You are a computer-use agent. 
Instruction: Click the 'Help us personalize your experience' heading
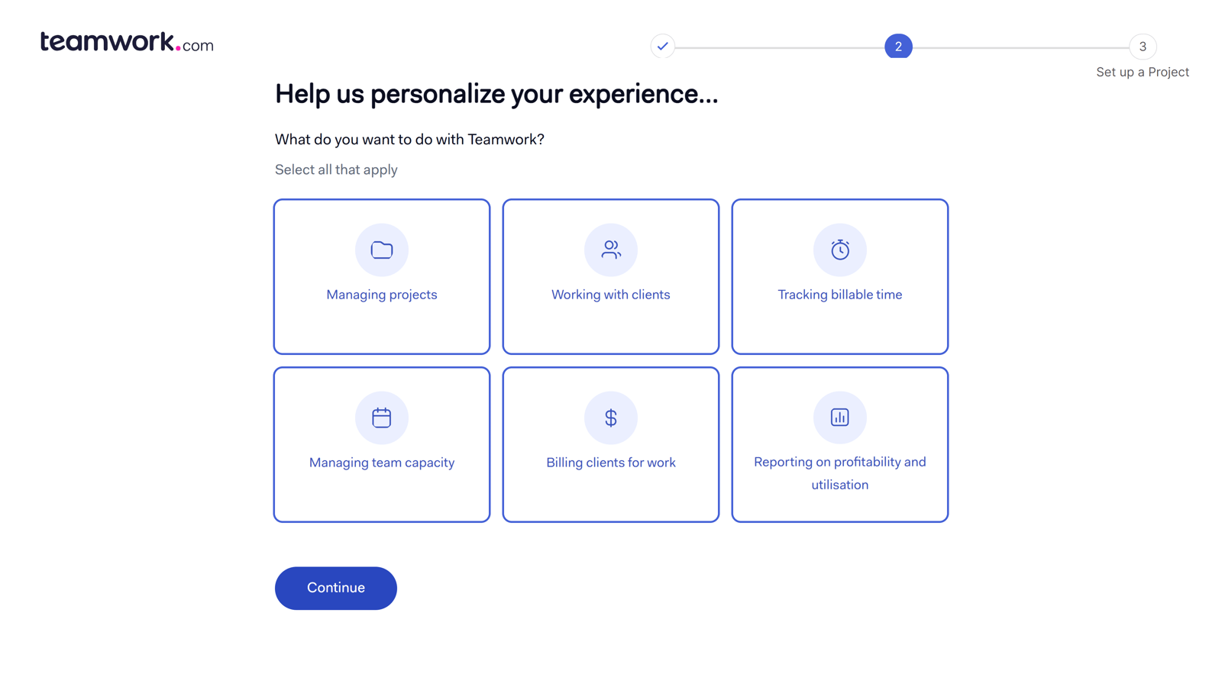tap(496, 94)
